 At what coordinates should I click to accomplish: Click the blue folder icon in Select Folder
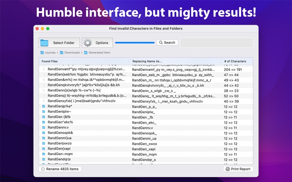pos(44,43)
